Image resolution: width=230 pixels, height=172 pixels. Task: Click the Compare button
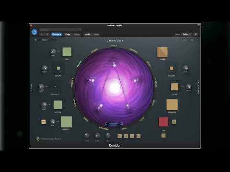pos(57,34)
